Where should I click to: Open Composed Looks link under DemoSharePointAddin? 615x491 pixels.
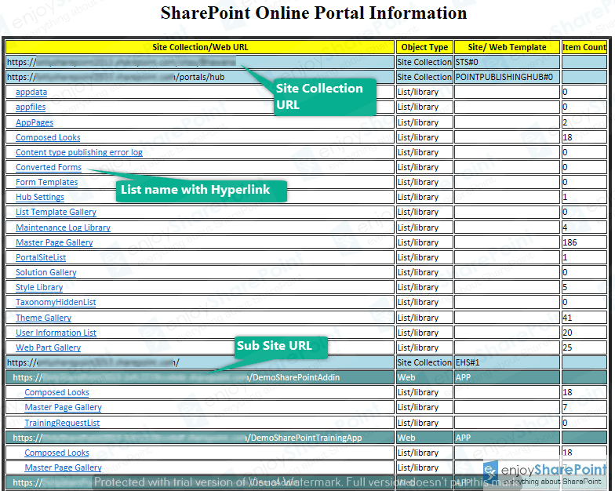(x=56, y=392)
